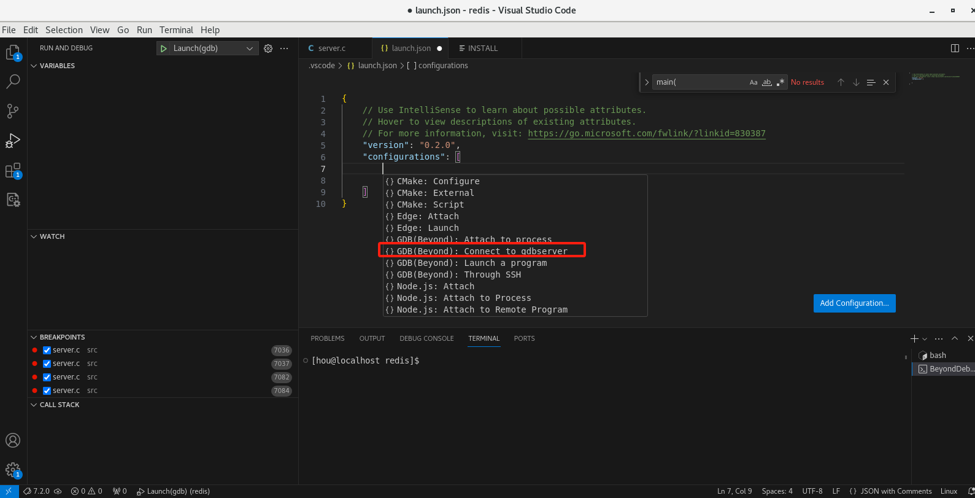Screen dimensions: 975x498
Task: Select the launch.json editor tab
Action: pos(410,48)
